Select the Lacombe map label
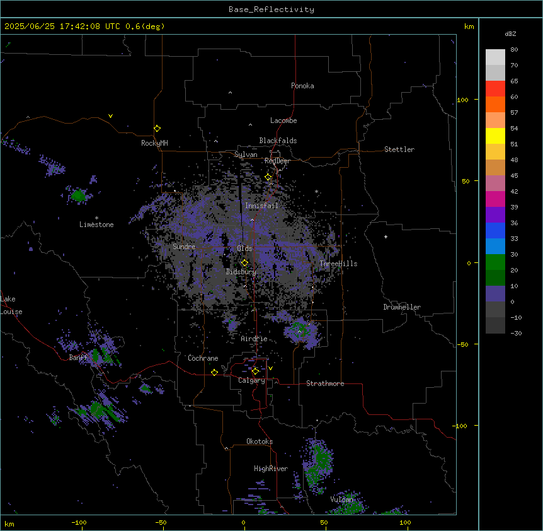 tap(283, 120)
